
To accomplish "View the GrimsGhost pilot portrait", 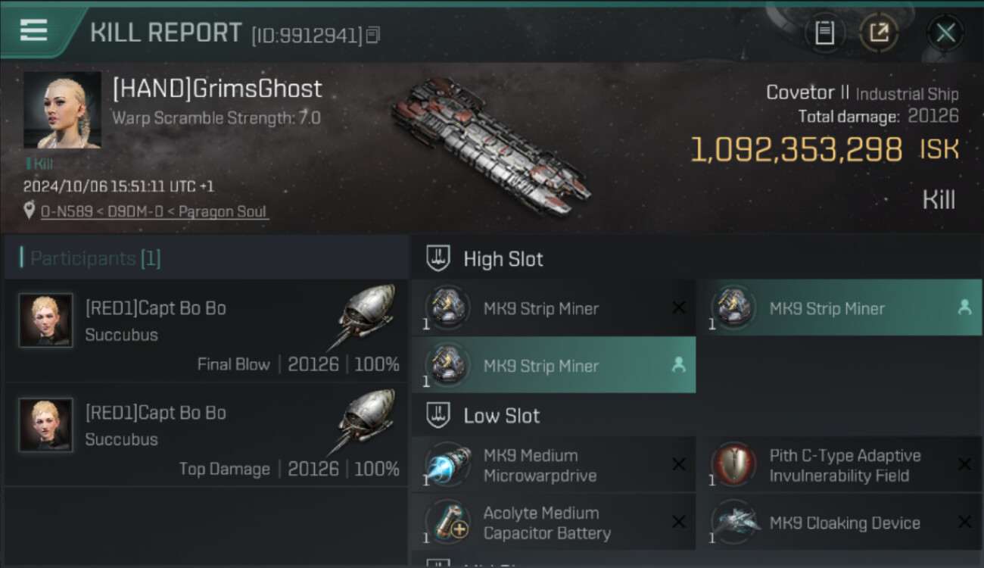I will pyautogui.click(x=62, y=110).
